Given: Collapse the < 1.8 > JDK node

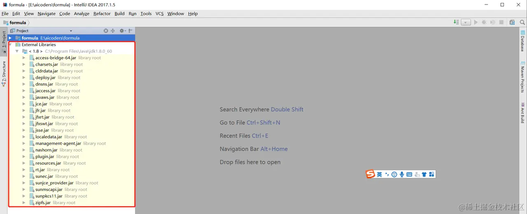Looking at the screenshot, I should point(17,51).
